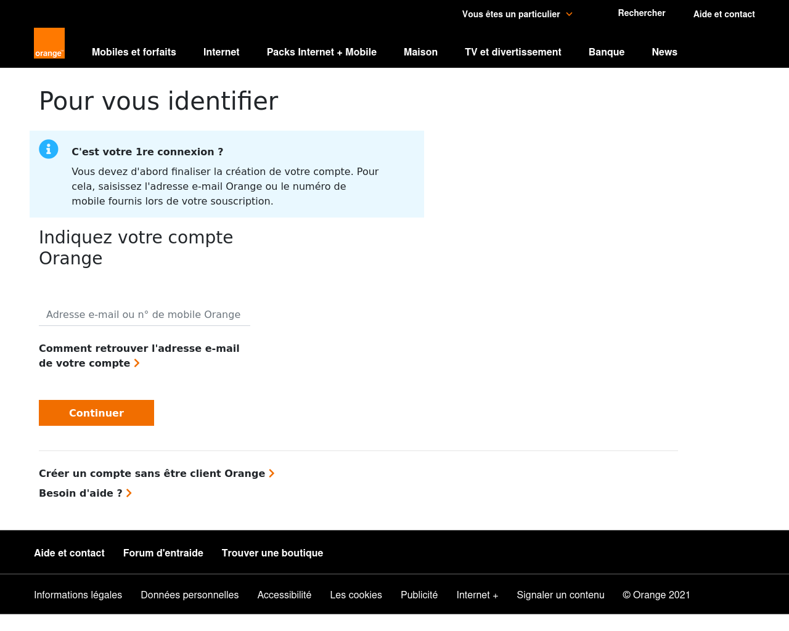
Task: Click the '© Orange 2021' text
Action: (x=656, y=595)
